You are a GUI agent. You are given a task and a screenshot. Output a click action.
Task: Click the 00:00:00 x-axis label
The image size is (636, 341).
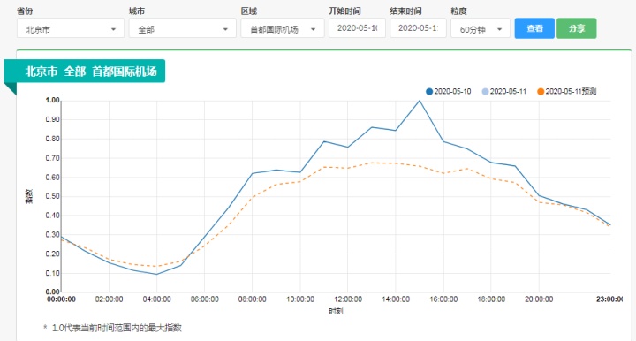tap(61, 299)
